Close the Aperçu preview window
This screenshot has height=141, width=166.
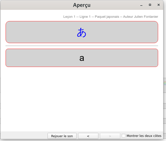click(159, 5)
